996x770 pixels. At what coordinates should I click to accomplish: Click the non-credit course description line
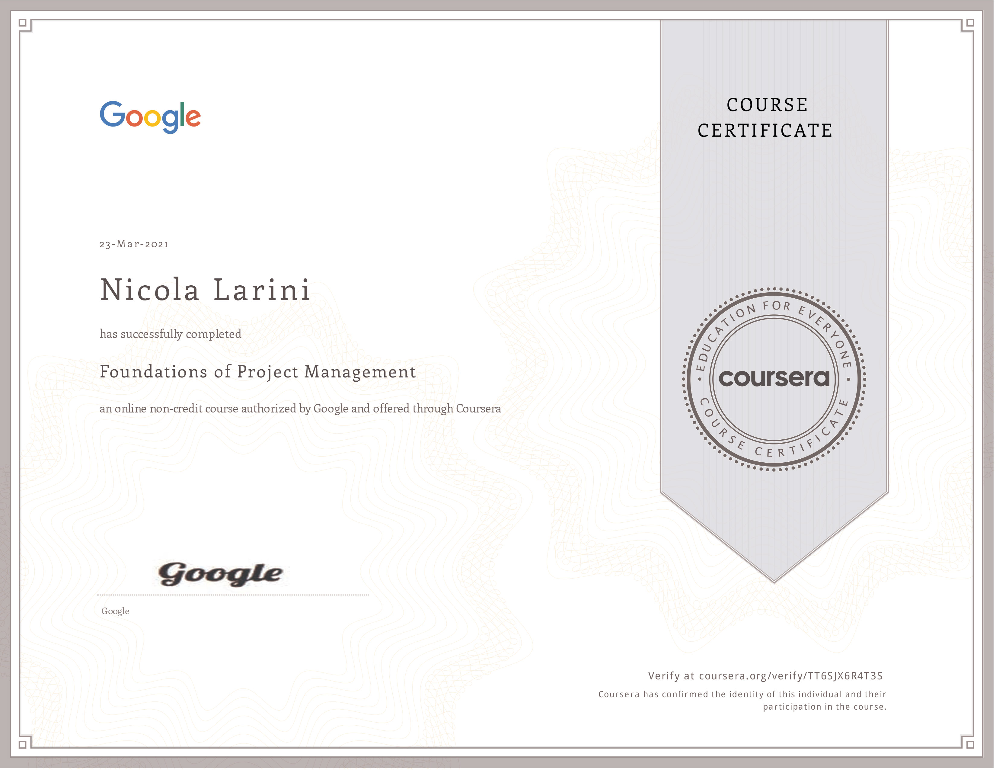pyautogui.click(x=300, y=409)
